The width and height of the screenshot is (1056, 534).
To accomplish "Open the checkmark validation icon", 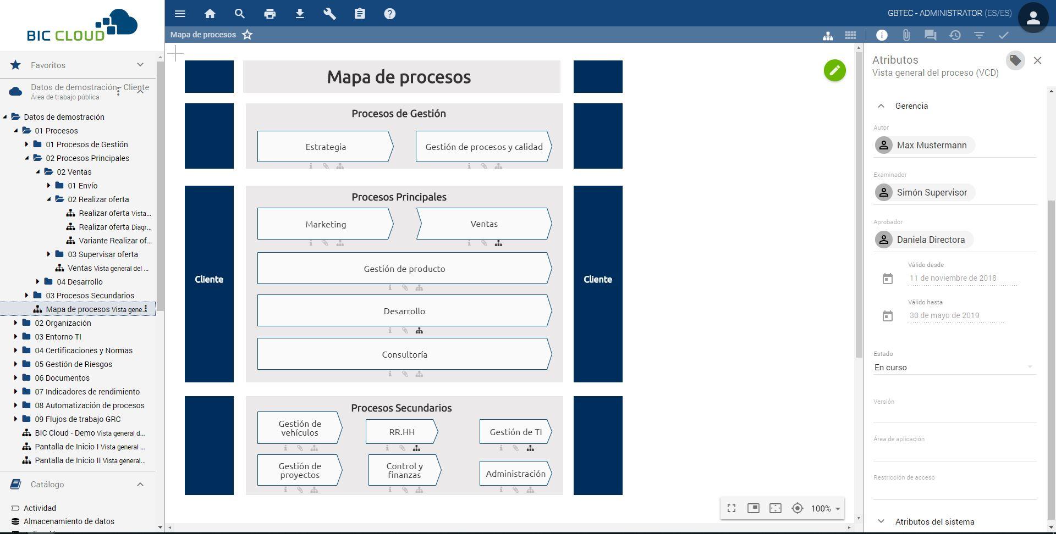I will pyautogui.click(x=1003, y=35).
